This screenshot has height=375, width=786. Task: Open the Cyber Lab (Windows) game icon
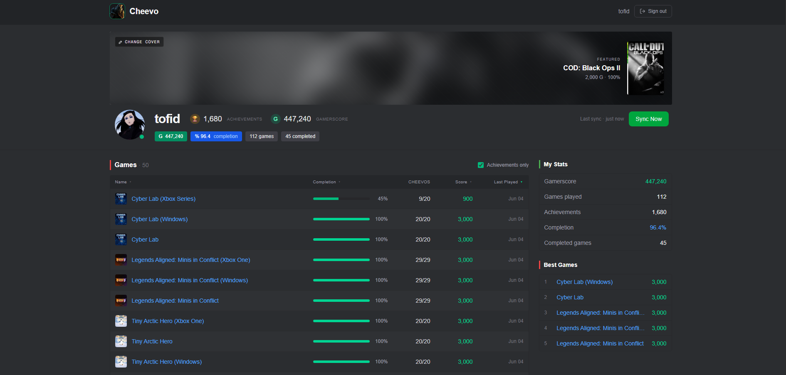tap(121, 219)
